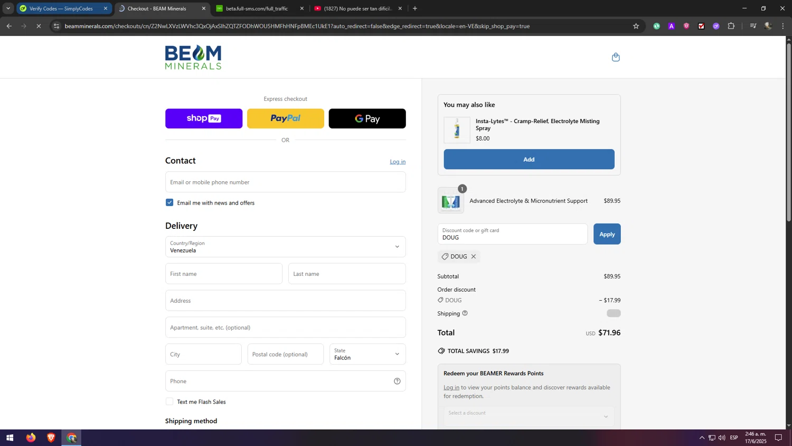Add Insta-Lytes spray to the order

pos(529,159)
